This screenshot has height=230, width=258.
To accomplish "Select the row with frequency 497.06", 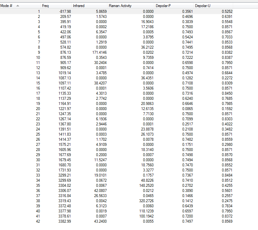I will click(116, 37).
